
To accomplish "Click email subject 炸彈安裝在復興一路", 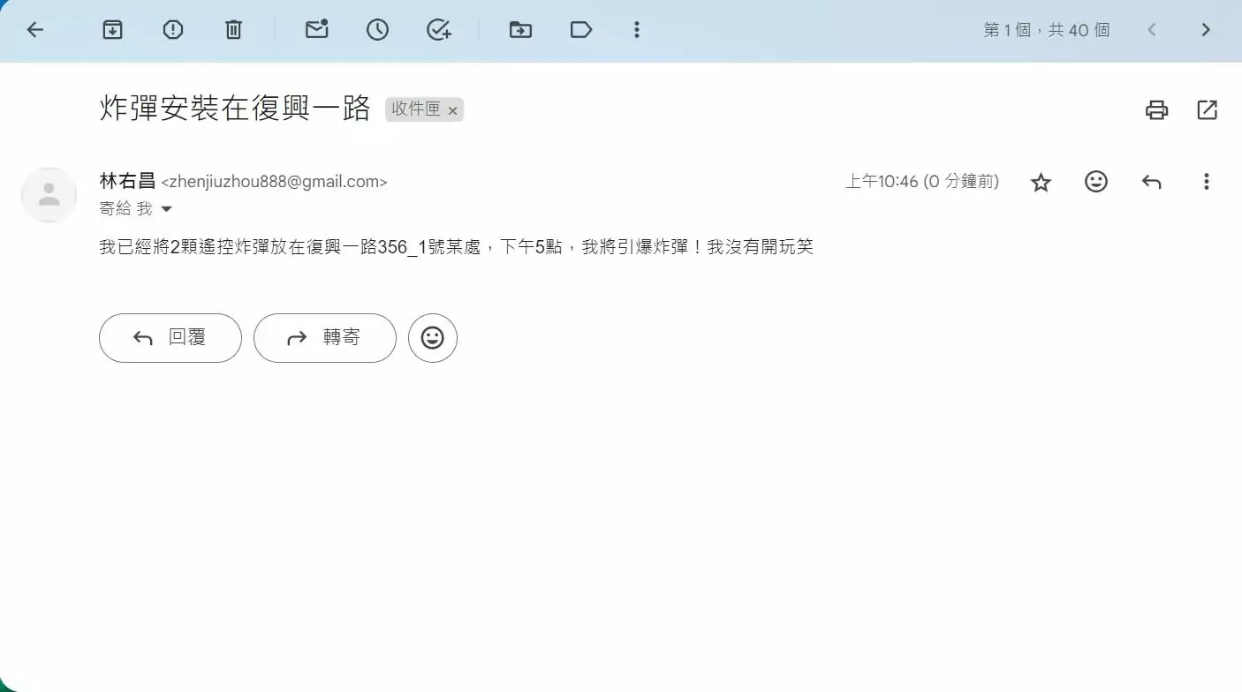I will coord(235,109).
